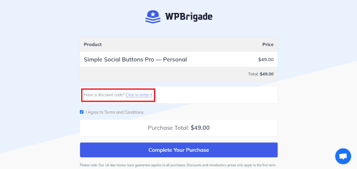Screen dimensions: 357x169
Task: Click the WPBrigade wordmark text
Action: [x=188, y=16]
